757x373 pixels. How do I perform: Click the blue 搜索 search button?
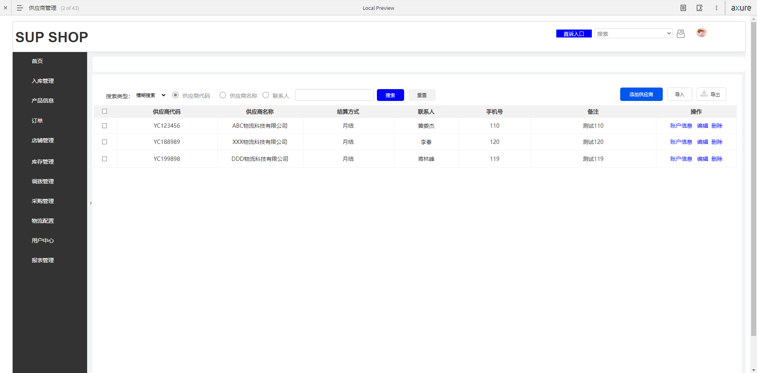tap(390, 95)
